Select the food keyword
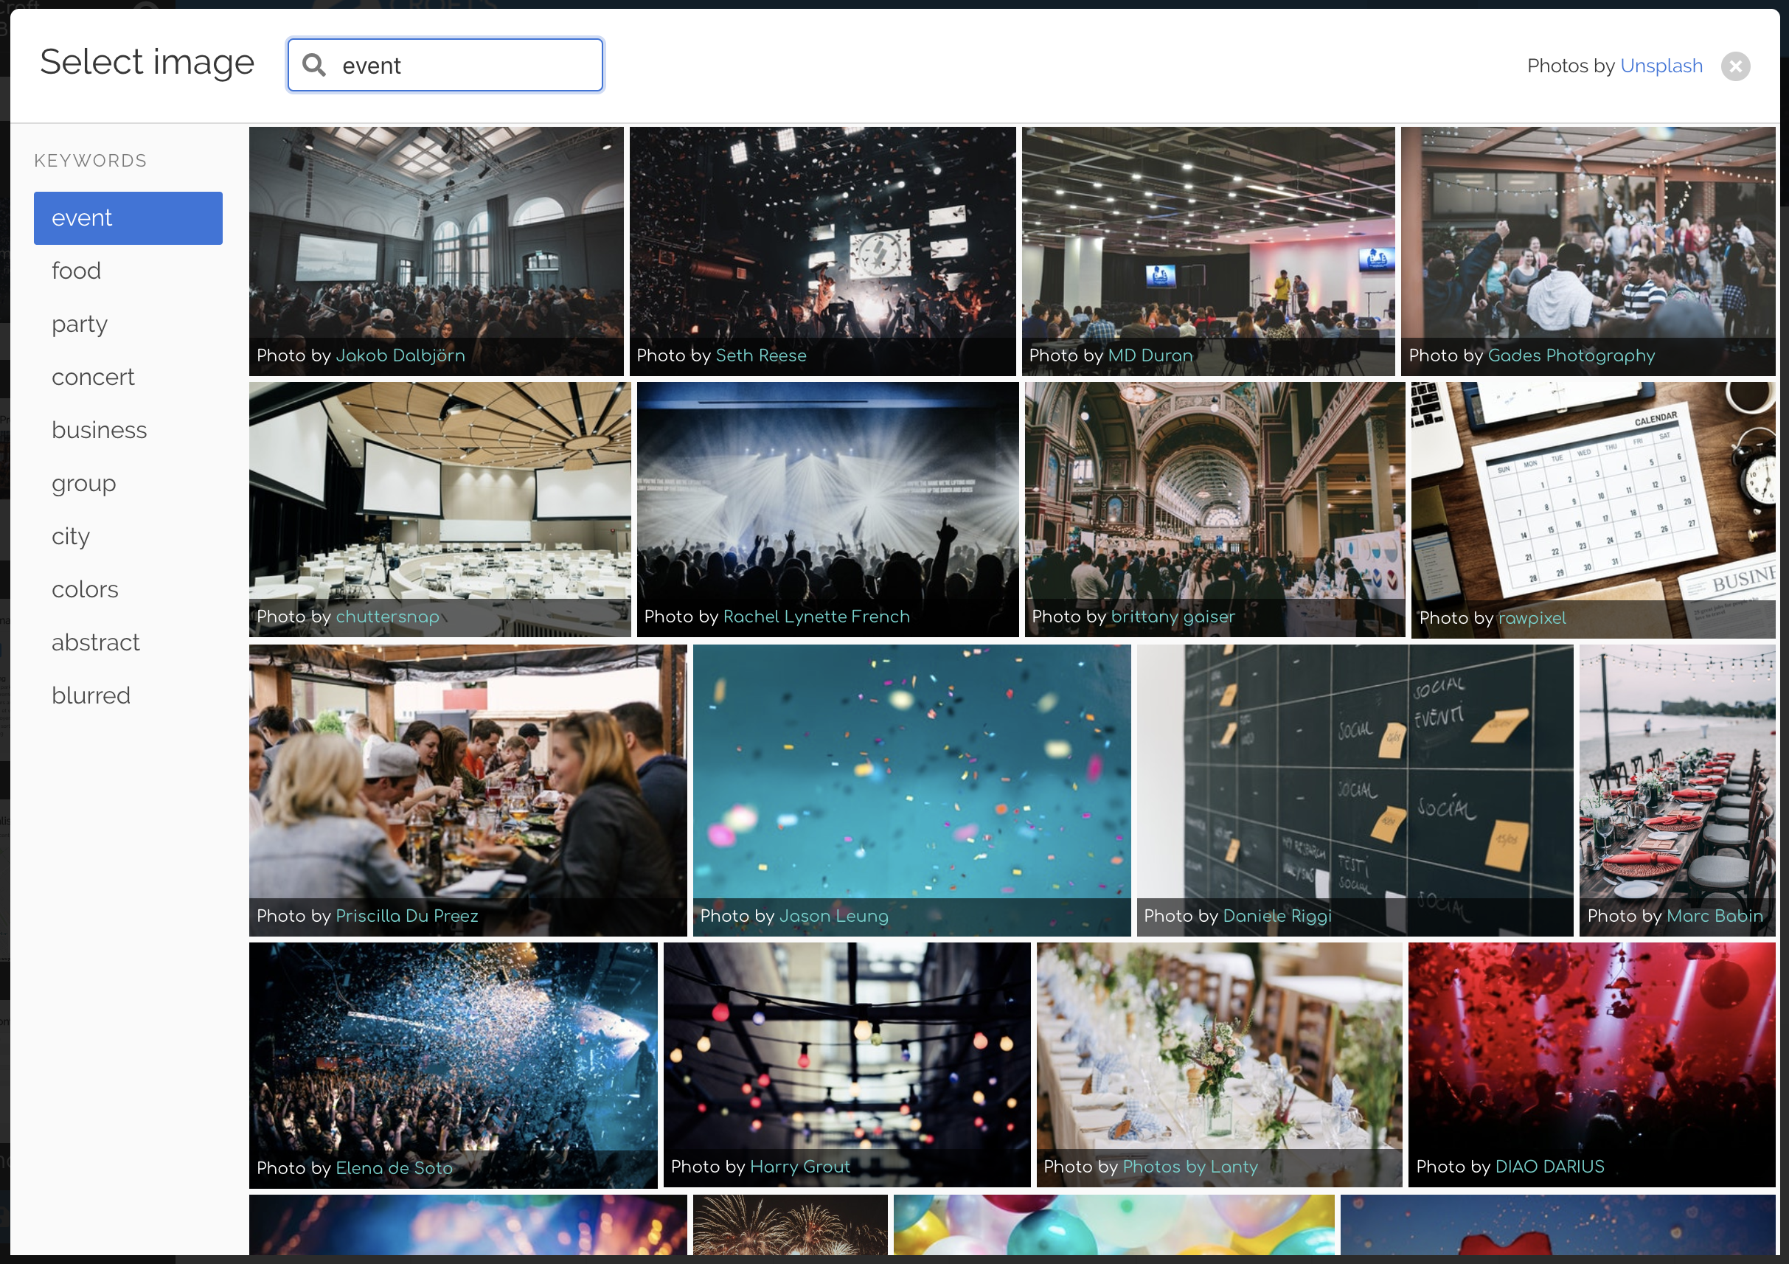 77,271
